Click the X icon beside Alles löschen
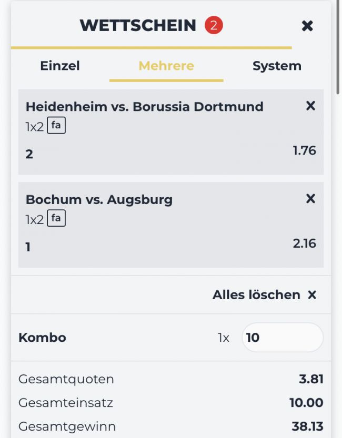Image resolution: width=342 pixels, height=438 pixels. (312, 294)
